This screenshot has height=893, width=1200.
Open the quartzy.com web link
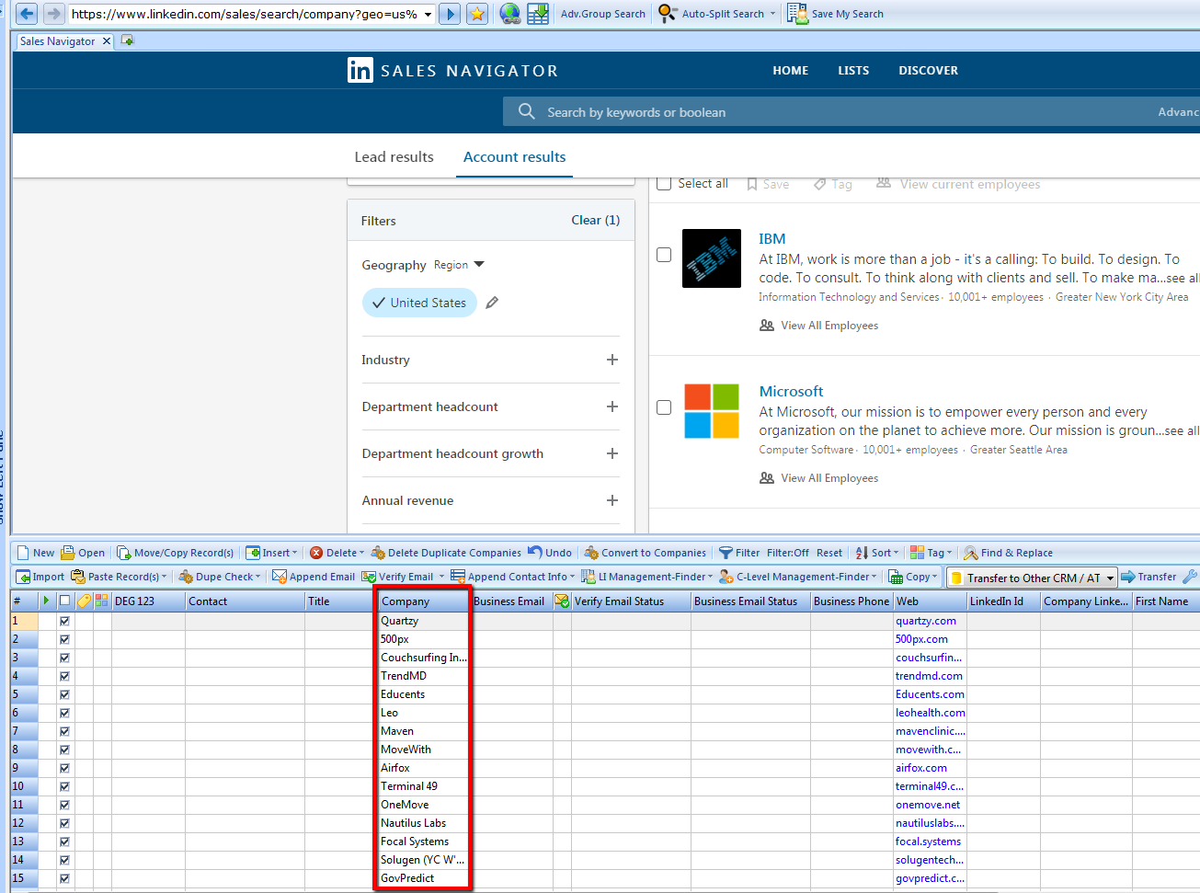pyautogui.click(x=926, y=621)
